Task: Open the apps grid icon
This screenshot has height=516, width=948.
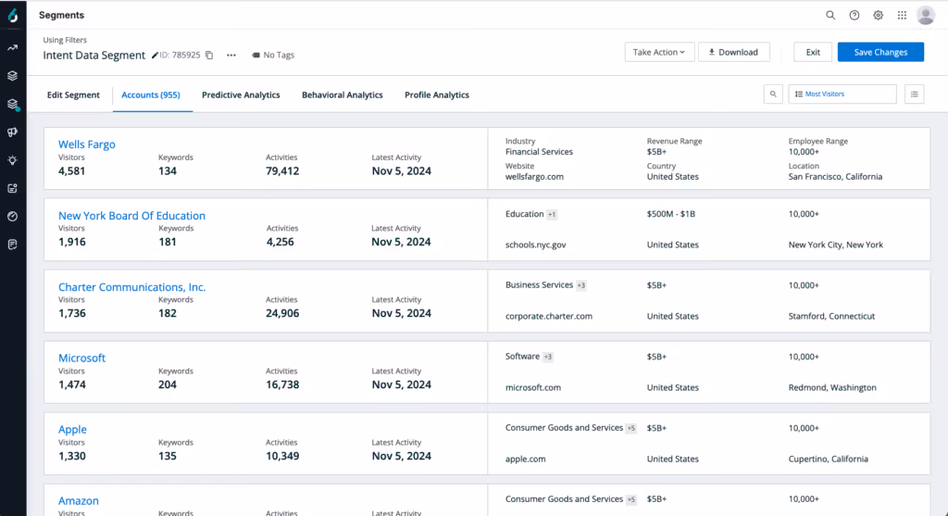Action: point(902,15)
